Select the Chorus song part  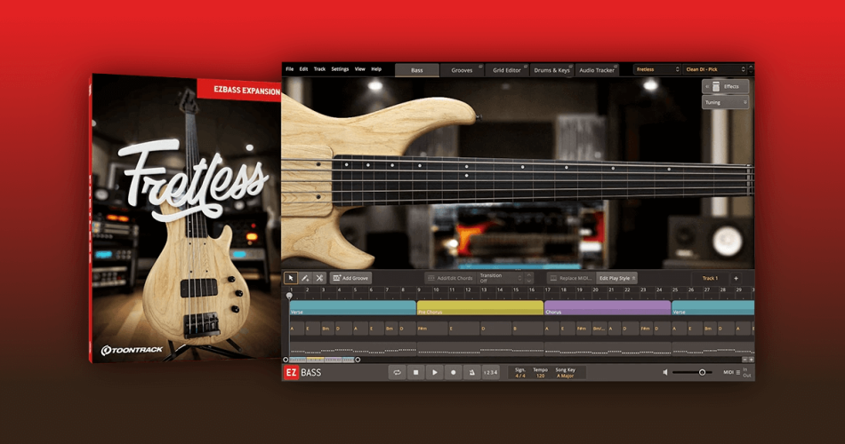click(x=608, y=308)
